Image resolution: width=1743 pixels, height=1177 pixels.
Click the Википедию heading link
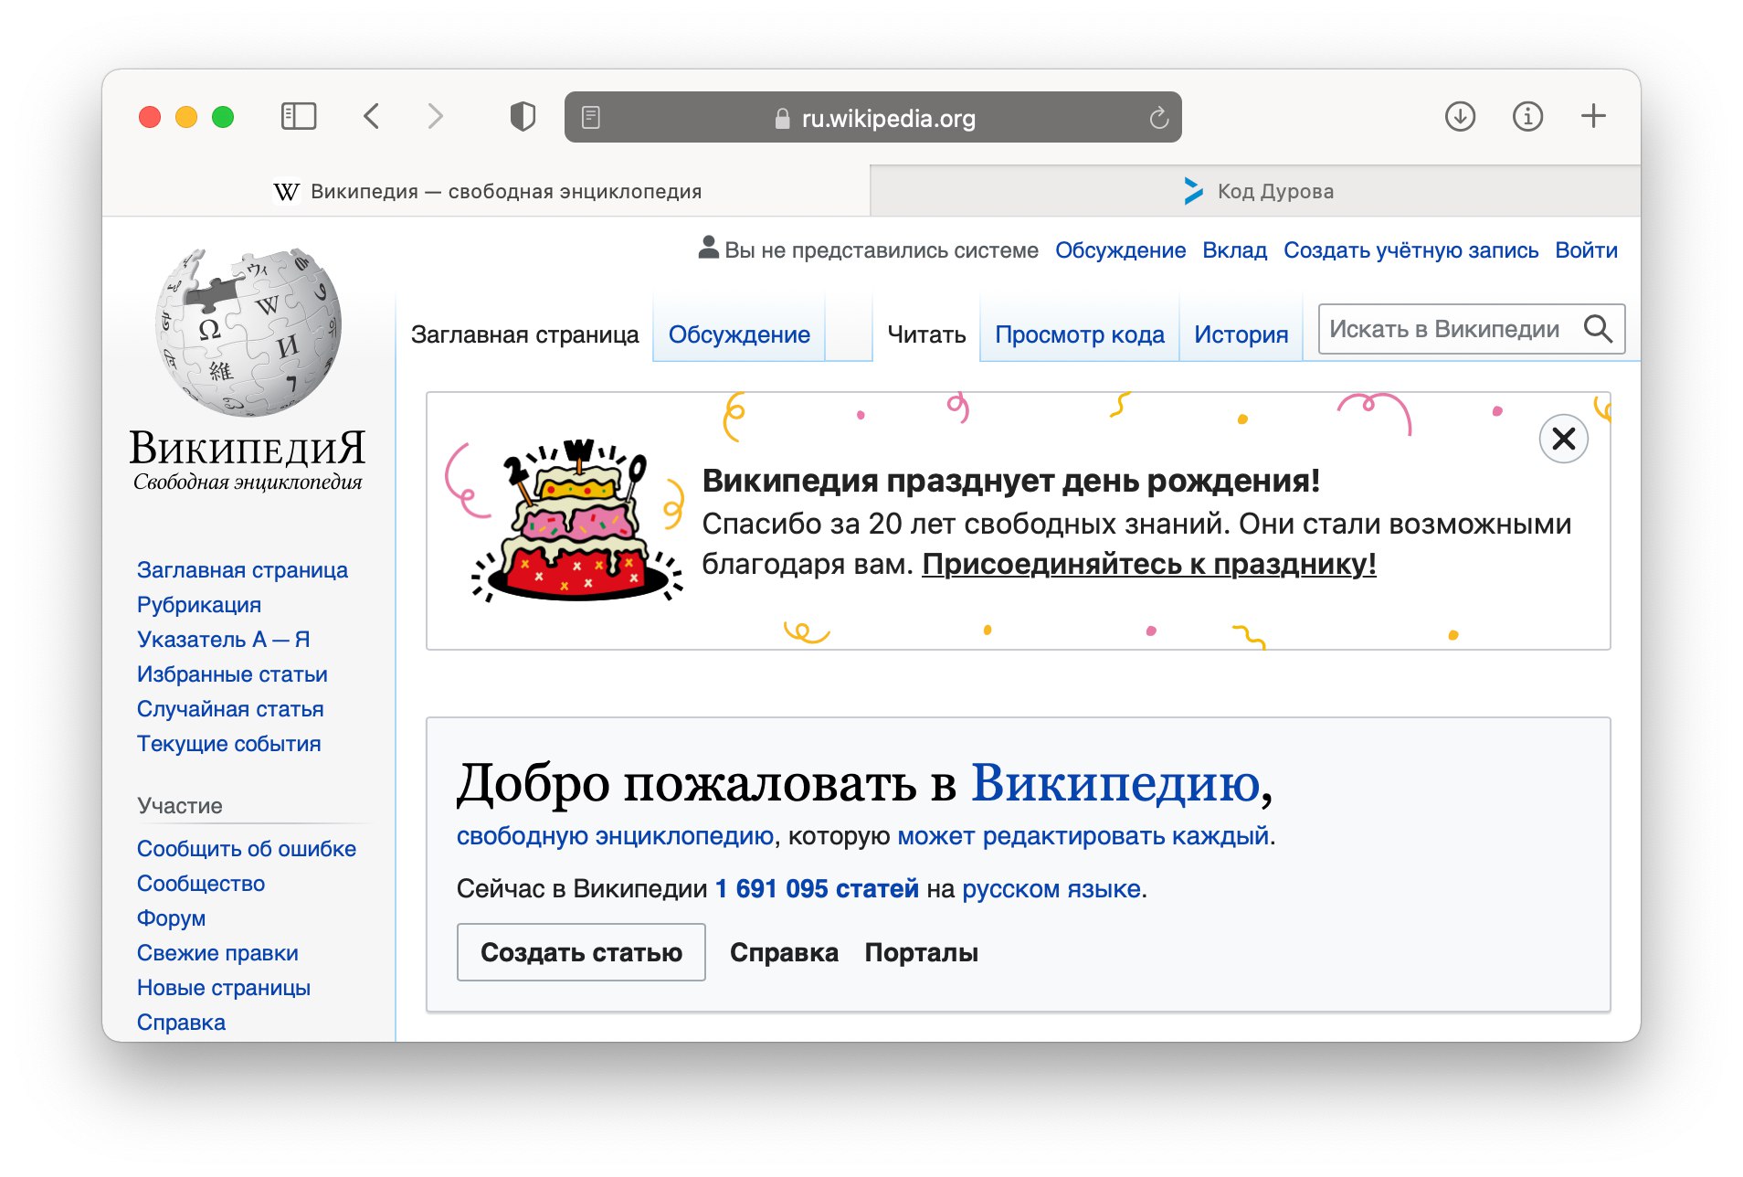[x=1115, y=783]
